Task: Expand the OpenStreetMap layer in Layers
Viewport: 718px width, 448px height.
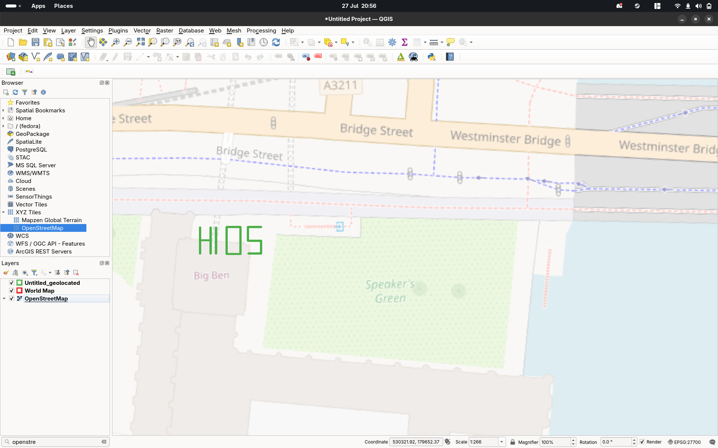Action: coord(4,299)
